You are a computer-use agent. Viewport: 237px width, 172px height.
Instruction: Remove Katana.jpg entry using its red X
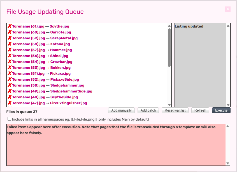click(x=10, y=44)
